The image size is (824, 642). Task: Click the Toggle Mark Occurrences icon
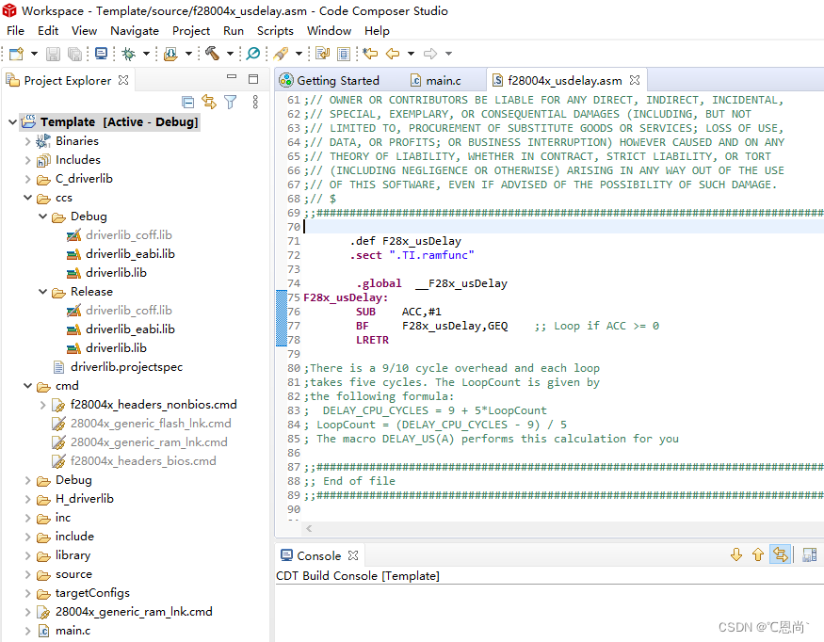322,54
